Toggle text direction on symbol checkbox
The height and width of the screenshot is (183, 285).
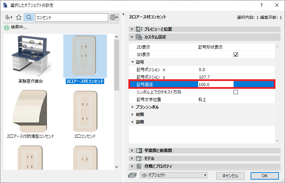point(236,92)
